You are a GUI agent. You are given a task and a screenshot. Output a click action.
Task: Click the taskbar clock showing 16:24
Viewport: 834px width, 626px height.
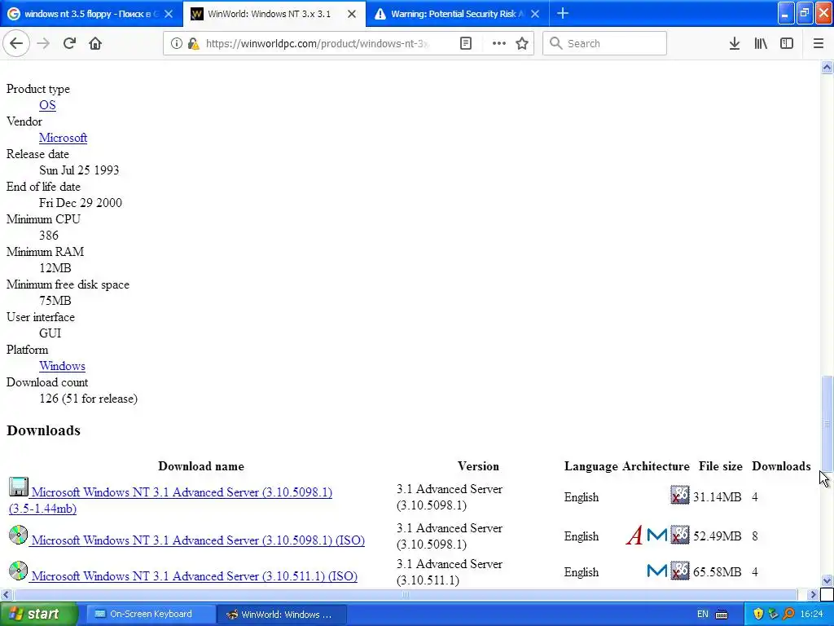click(x=811, y=614)
